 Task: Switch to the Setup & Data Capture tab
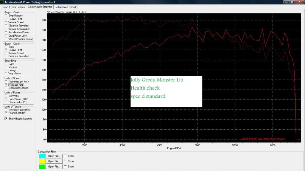(x=13, y=7)
